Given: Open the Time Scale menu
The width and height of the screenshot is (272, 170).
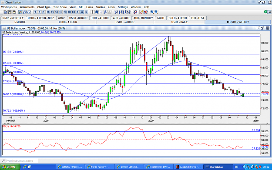Looking at the screenshot, I should click(x=60, y=7).
